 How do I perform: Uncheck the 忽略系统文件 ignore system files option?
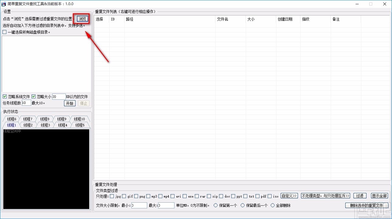5,96
